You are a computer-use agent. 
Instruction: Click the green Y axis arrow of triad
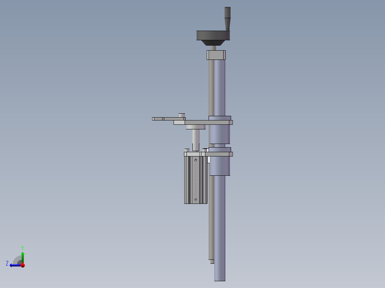click(x=22, y=257)
